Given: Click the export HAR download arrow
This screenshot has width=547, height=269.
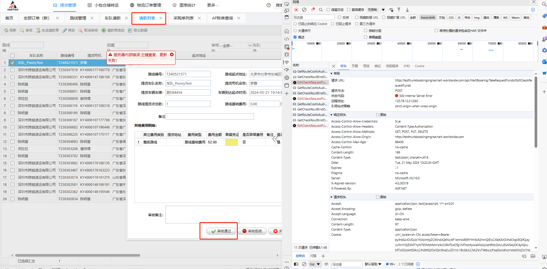Looking at the screenshot, I should 407,10.
